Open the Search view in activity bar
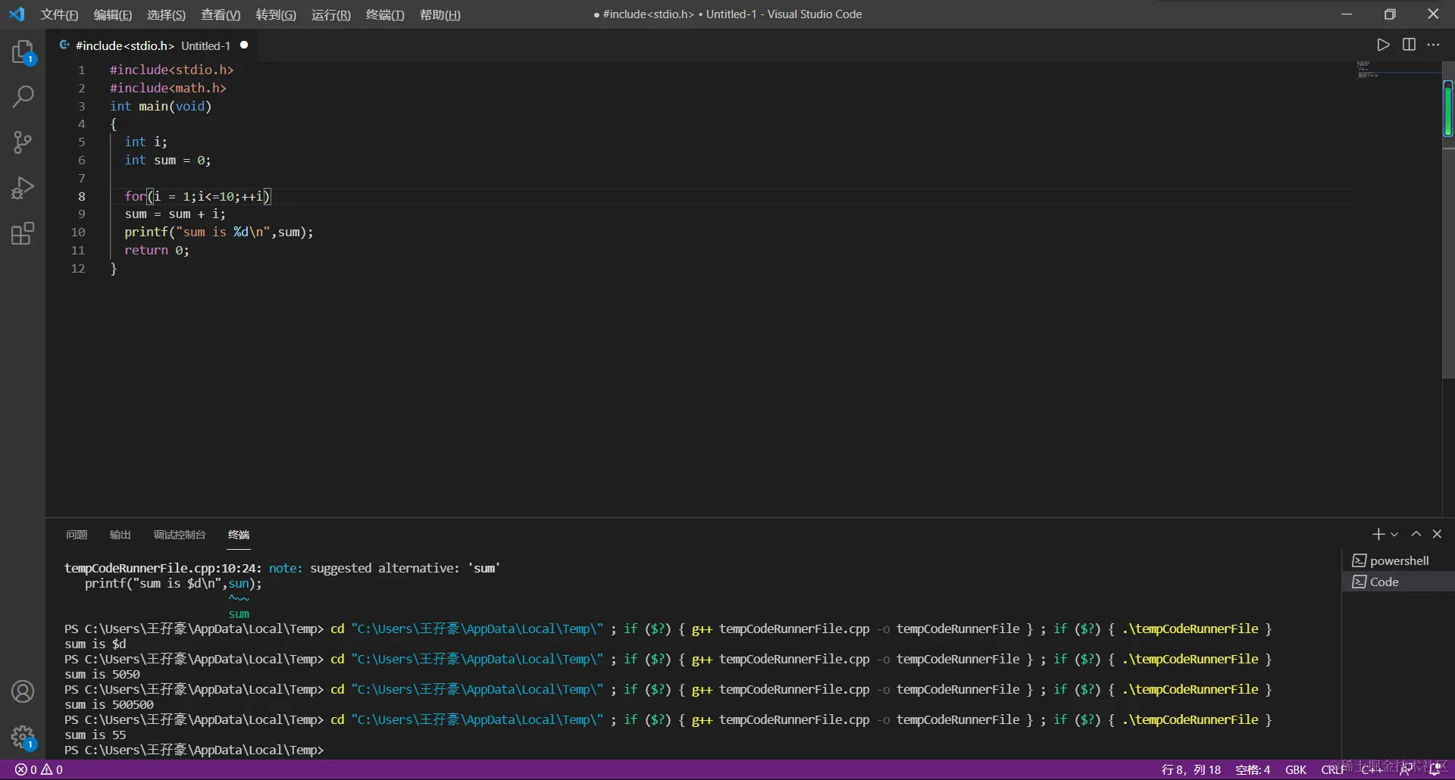The height and width of the screenshot is (780, 1455). pos(23,97)
